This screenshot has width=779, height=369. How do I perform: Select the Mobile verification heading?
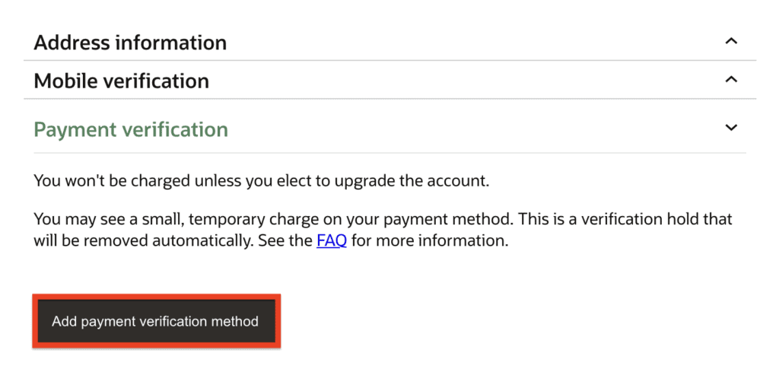point(122,81)
